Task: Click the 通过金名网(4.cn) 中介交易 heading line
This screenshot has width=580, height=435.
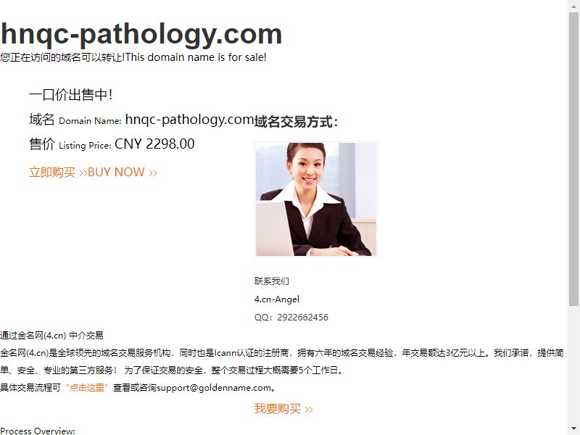Action: [x=51, y=336]
